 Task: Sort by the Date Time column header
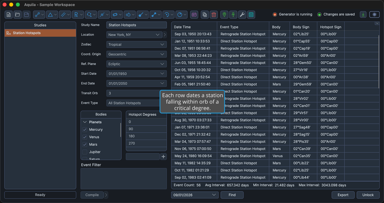tap(194, 27)
